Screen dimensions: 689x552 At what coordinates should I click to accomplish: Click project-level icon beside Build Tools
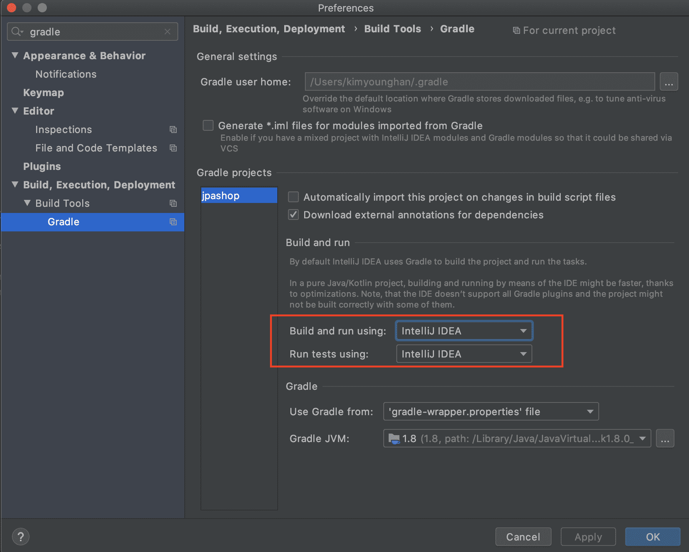(x=173, y=204)
